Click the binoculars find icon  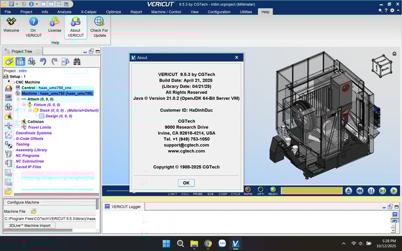[77, 62]
